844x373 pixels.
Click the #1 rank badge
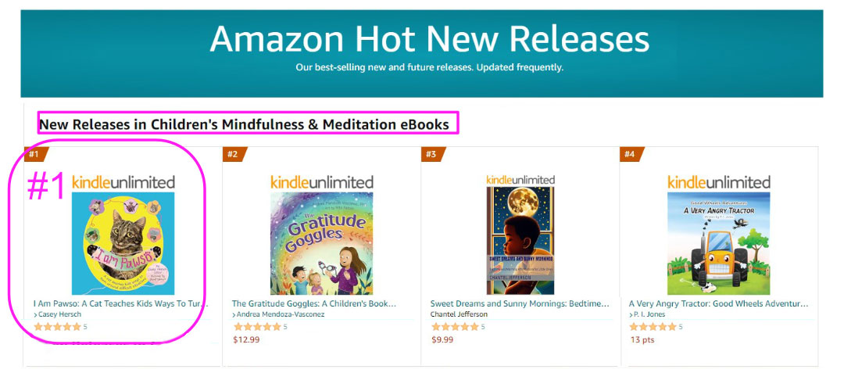tap(35, 154)
